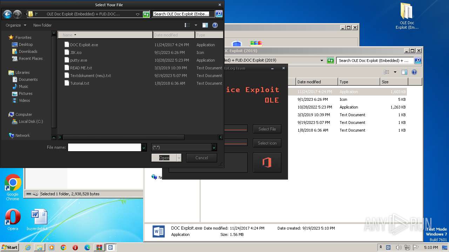
Task: Open Explorer window help icon
Action: 414,72
